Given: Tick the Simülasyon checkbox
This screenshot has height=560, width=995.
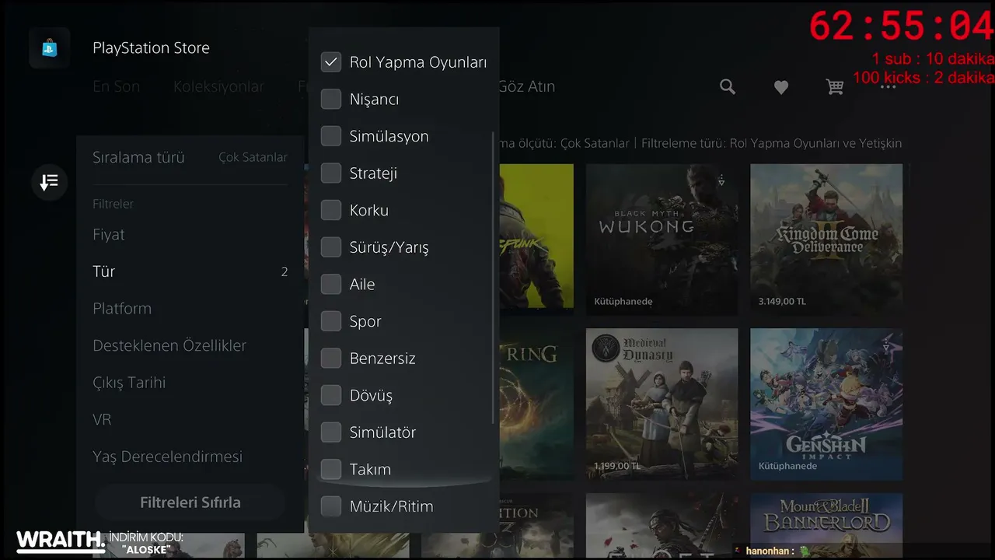Looking at the screenshot, I should click(331, 136).
